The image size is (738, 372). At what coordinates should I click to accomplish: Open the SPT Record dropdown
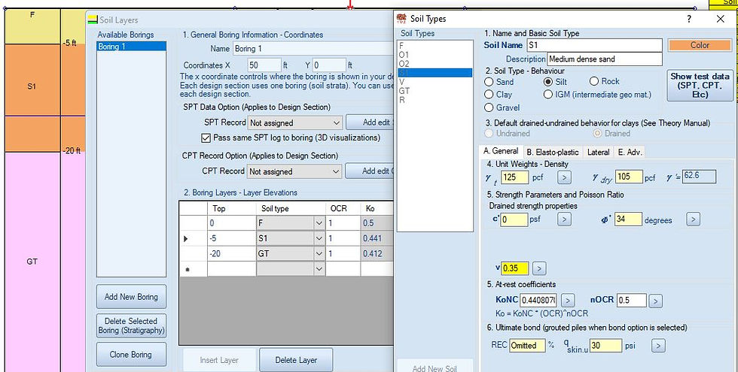337,122
